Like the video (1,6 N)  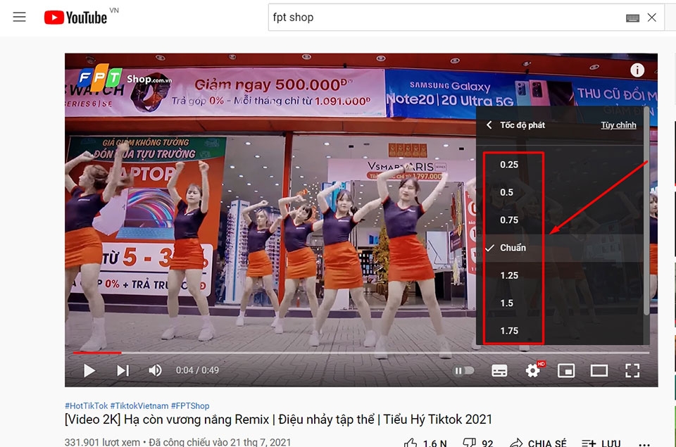[x=425, y=443]
